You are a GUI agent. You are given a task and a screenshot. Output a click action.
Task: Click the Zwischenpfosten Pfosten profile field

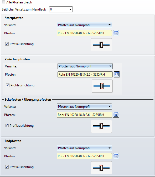(x=85, y=74)
